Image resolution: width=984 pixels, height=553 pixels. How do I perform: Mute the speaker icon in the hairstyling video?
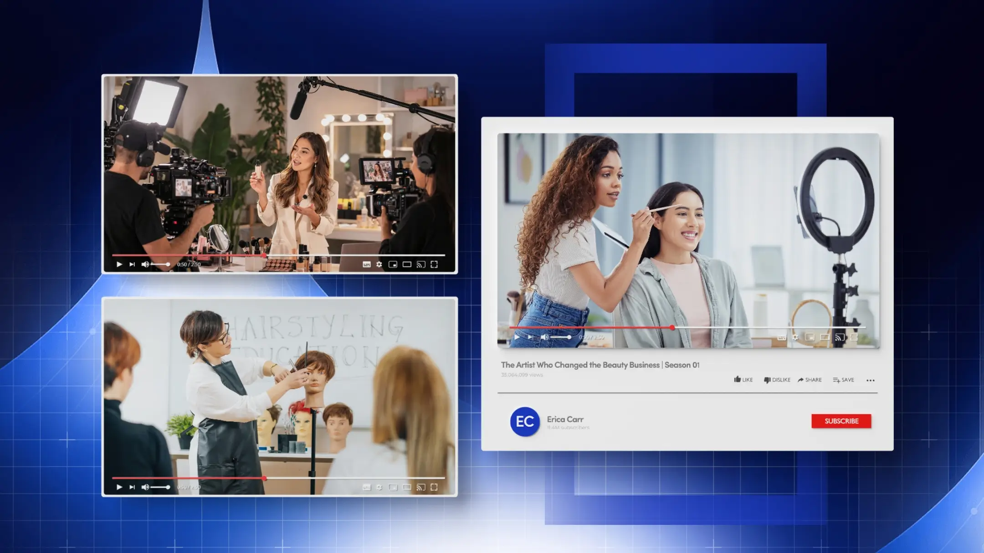coord(145,487)
